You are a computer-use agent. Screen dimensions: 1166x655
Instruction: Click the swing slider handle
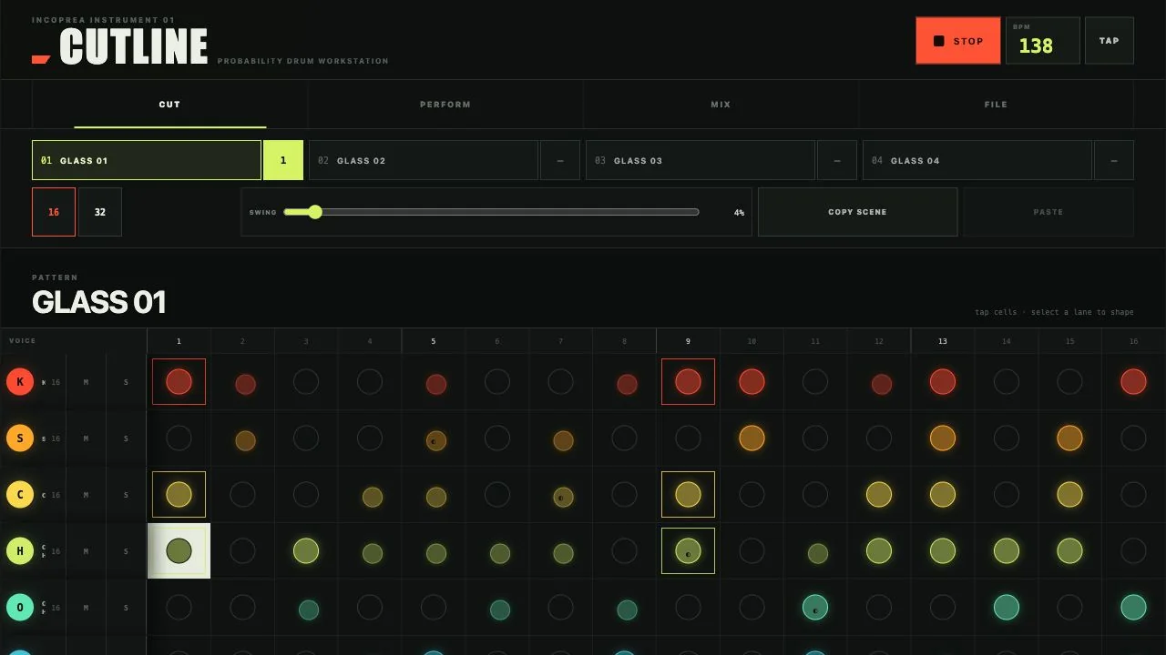click(315, 212)
